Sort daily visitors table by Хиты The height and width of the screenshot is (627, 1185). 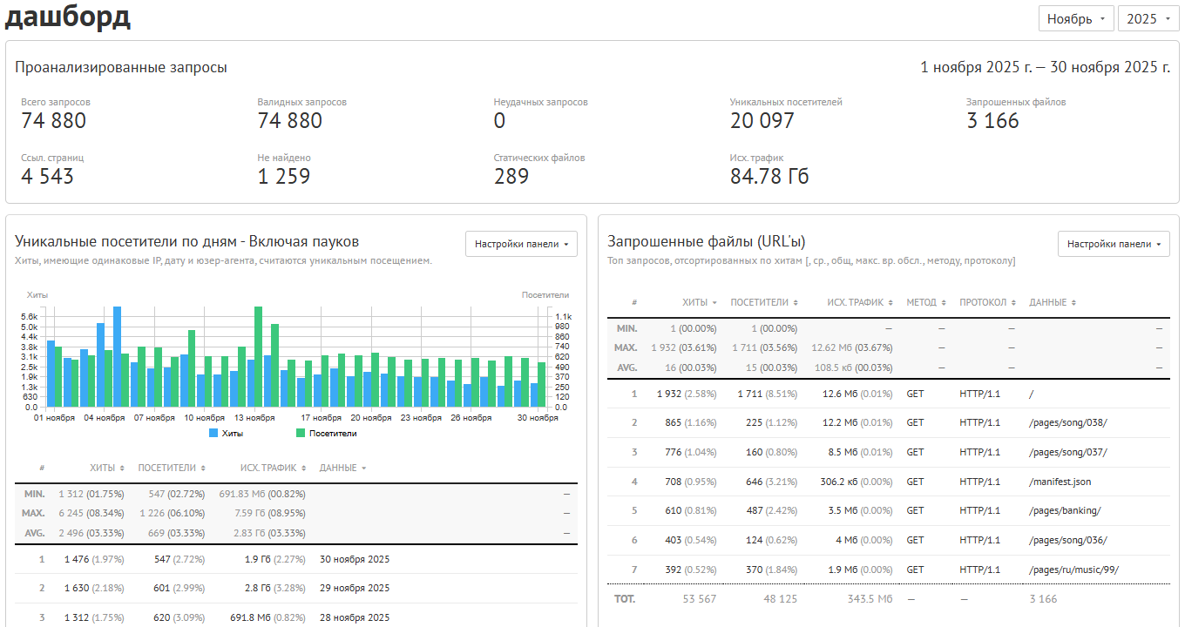tap(107, 468)
